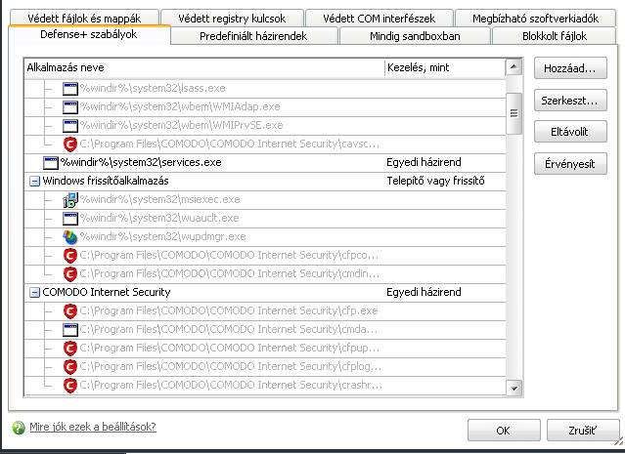The width and height of the screenshot is (625, 454).
Task: Collapse the COMODO Internet Security group
Action: 34,293
